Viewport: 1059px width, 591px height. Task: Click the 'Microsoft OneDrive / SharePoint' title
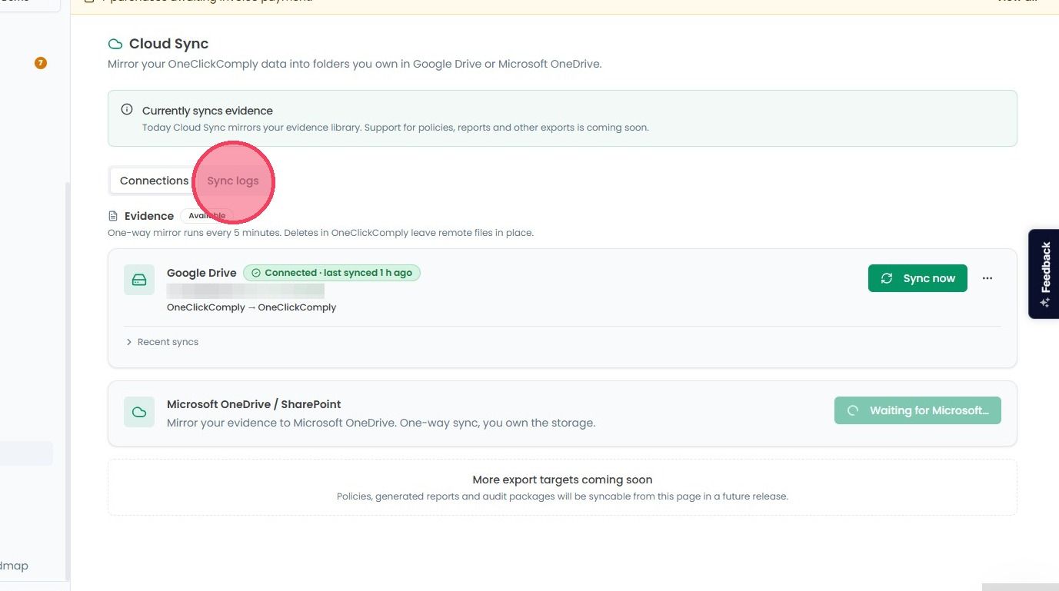254,404
